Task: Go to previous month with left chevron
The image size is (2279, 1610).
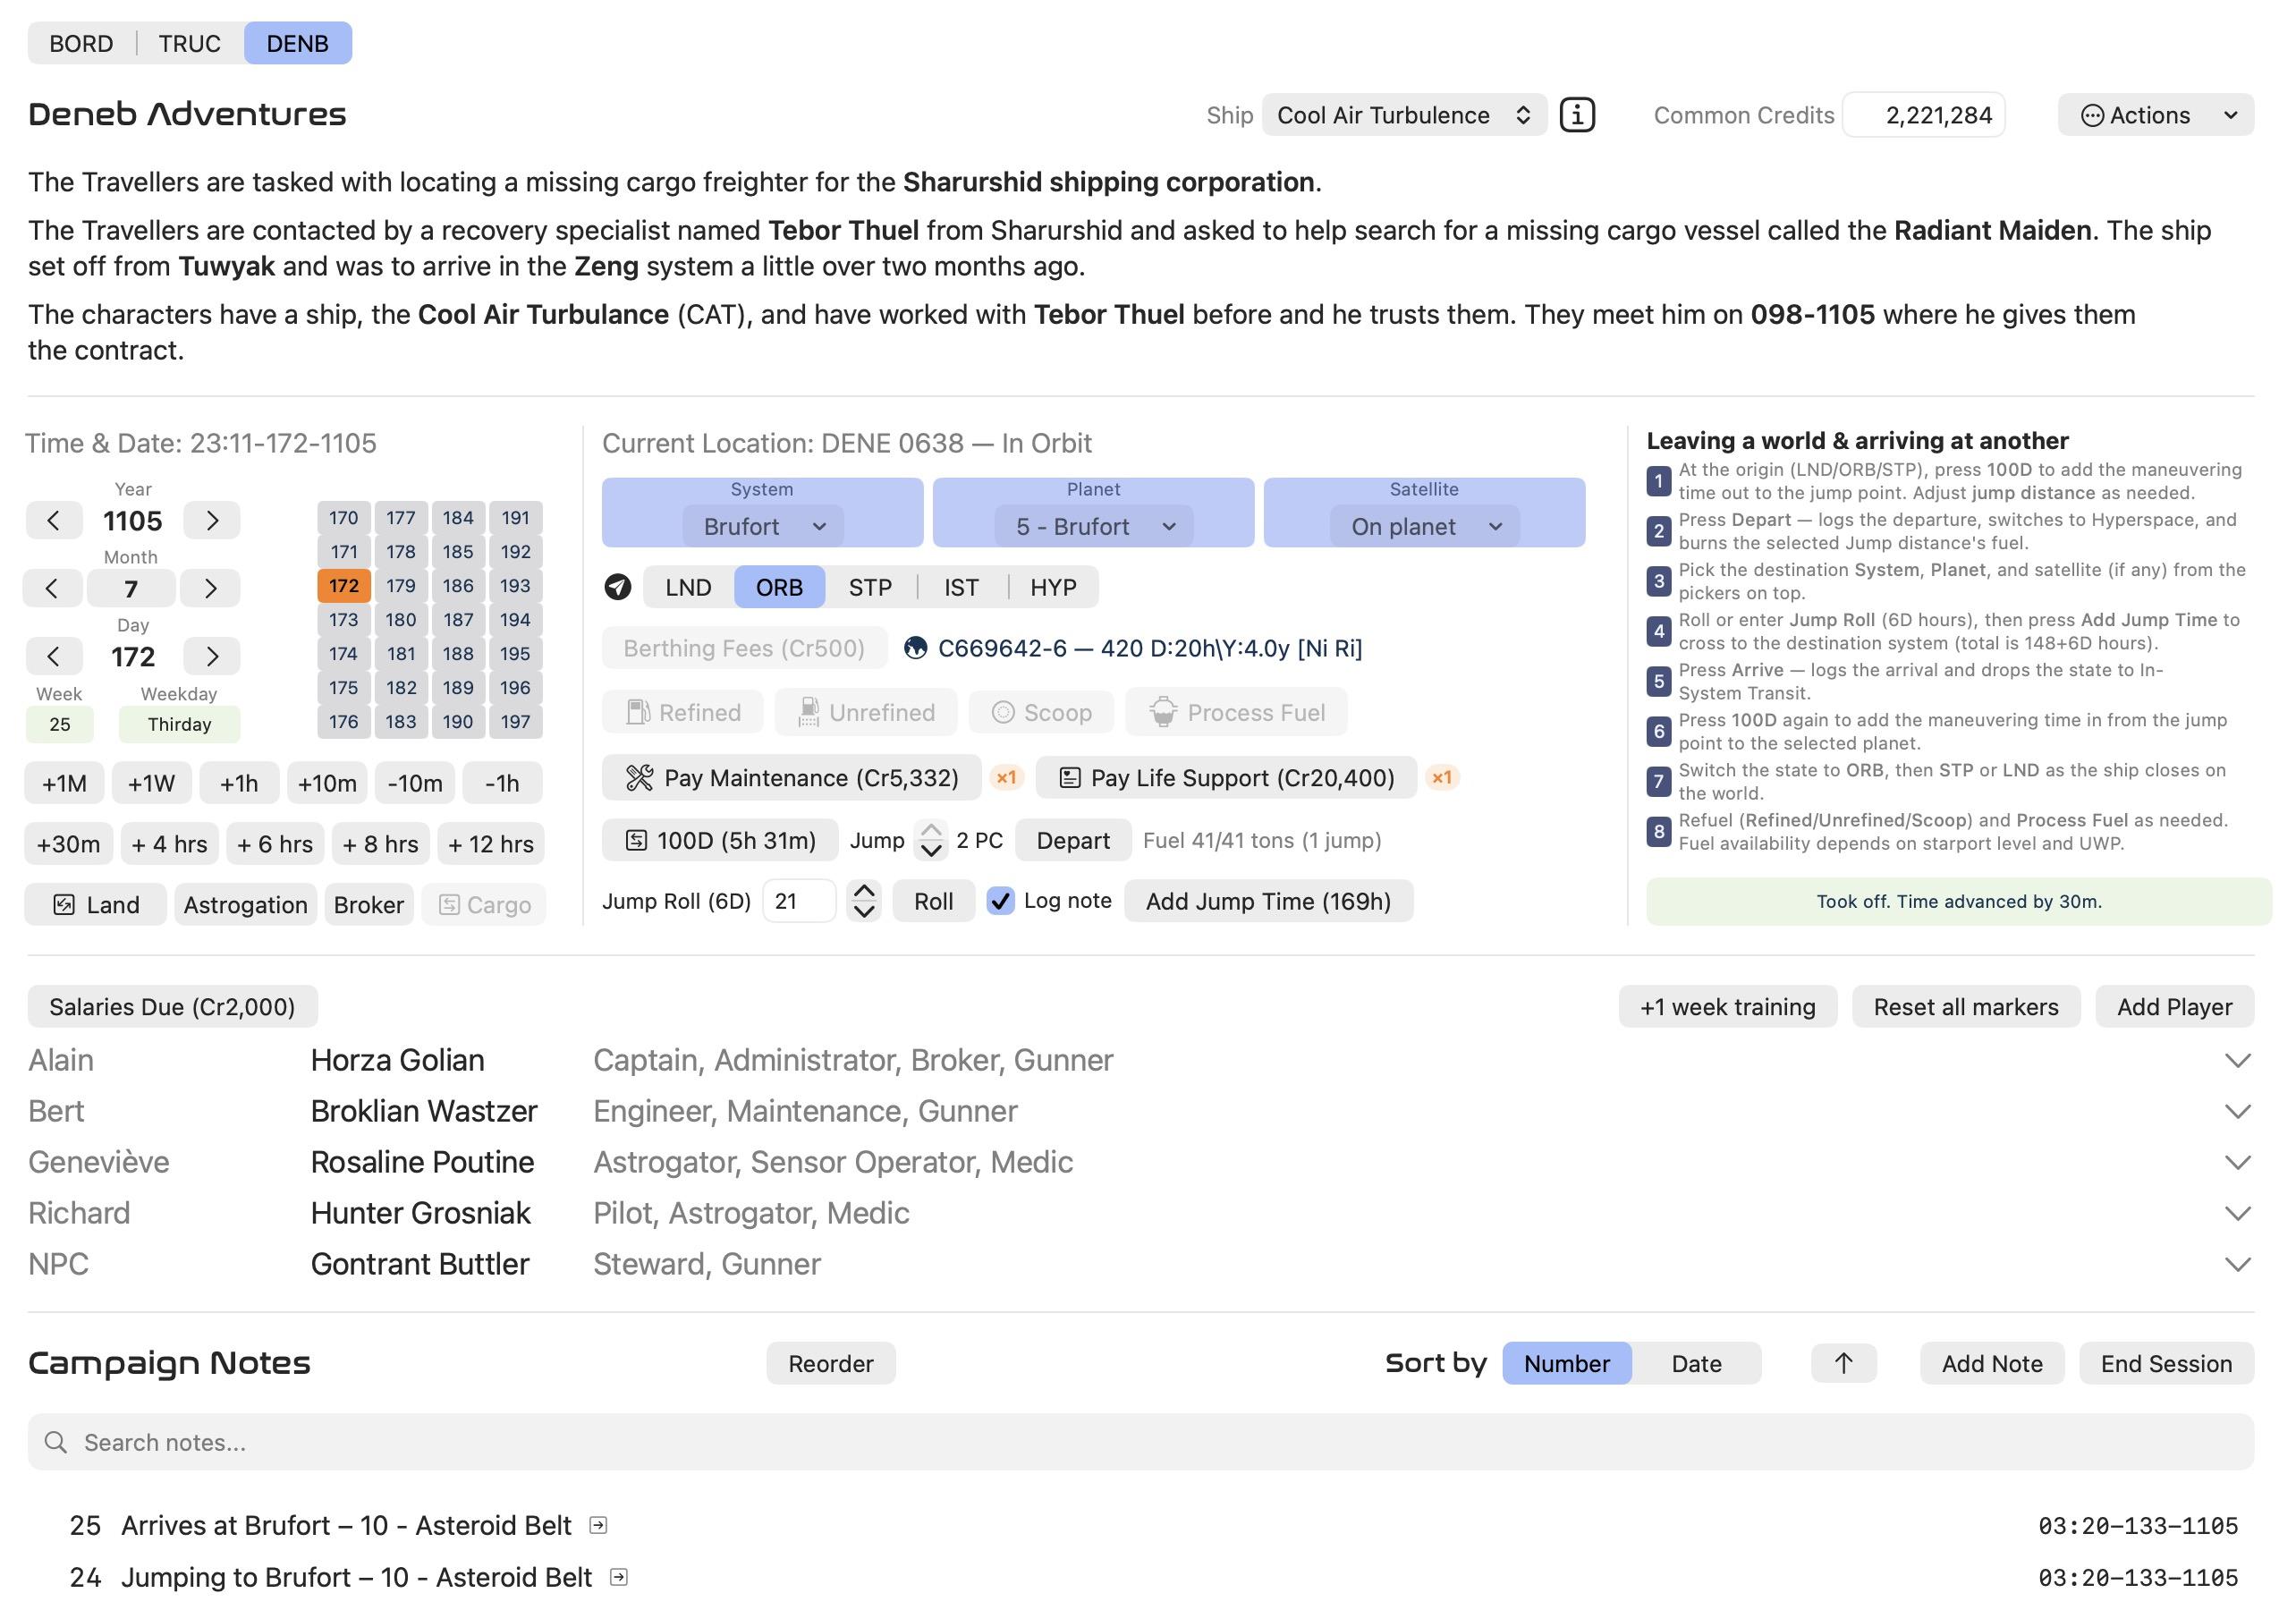Action: [52, 589]
